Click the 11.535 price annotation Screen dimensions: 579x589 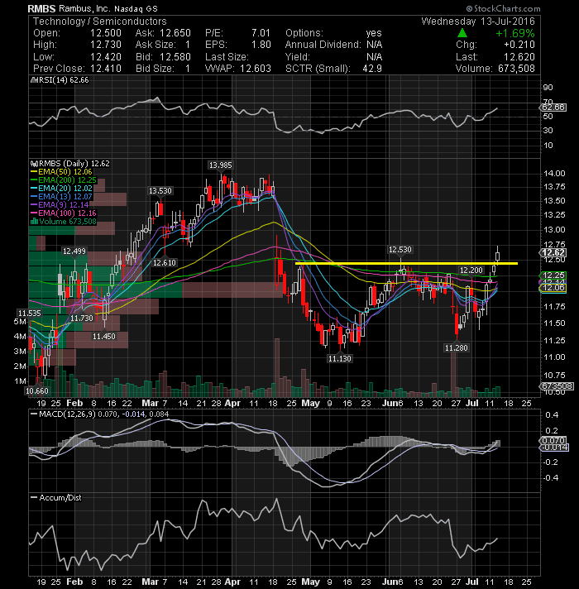click(29, 314)
